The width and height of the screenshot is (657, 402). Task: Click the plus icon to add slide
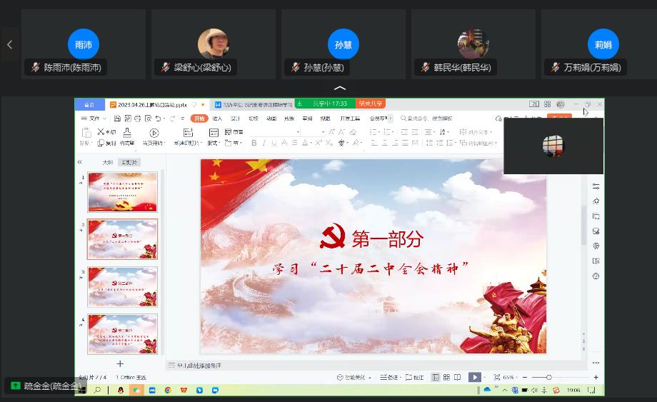(x=120, y=363)
